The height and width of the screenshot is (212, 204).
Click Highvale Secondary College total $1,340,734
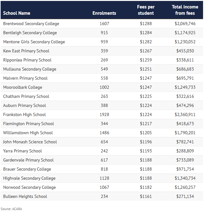click(185, 178)
